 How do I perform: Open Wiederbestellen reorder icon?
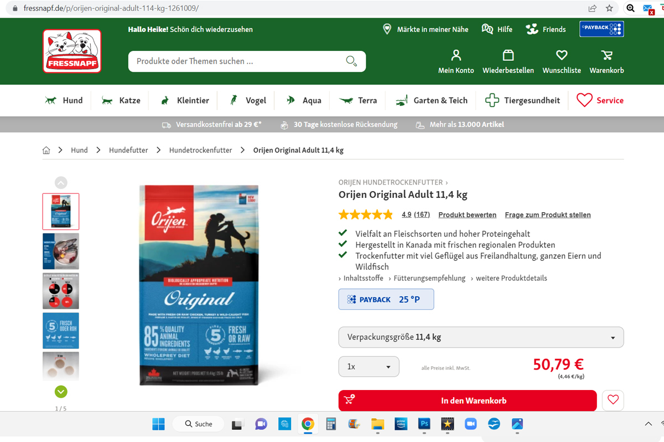508,61
